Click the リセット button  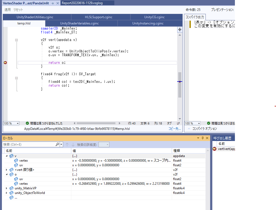pyautogui.click(x=18, y=10)
